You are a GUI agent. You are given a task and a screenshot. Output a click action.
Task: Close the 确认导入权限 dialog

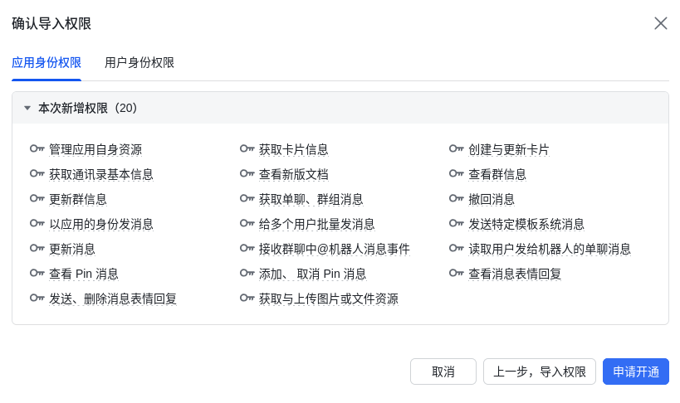click(x=661, y=23)
